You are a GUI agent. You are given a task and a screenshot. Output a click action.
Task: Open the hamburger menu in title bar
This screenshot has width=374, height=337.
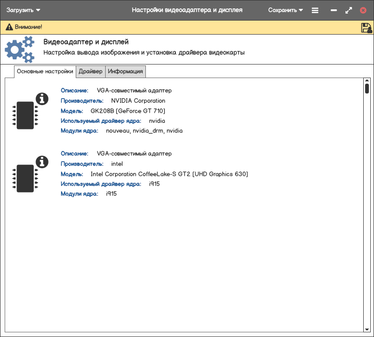click(x=315, y=10)
